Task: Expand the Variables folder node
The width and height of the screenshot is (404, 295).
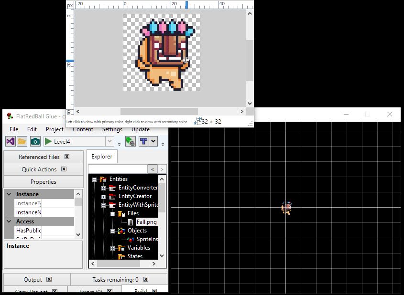Action: [x=112, y=248]
